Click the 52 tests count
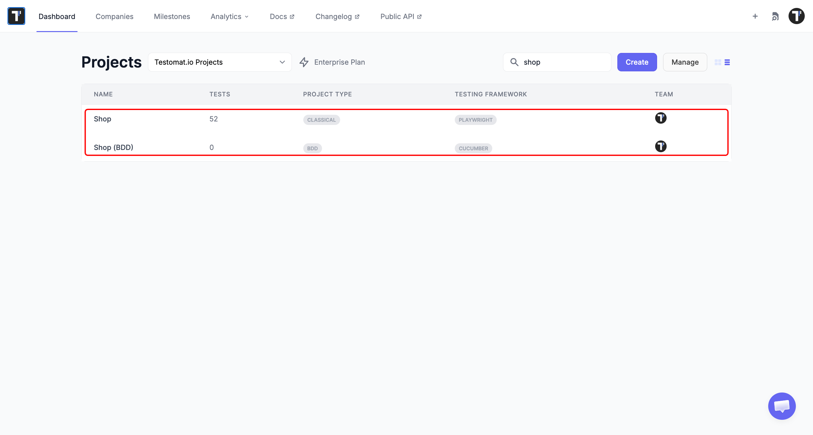 pyautogui.click(x=213, y=119)
